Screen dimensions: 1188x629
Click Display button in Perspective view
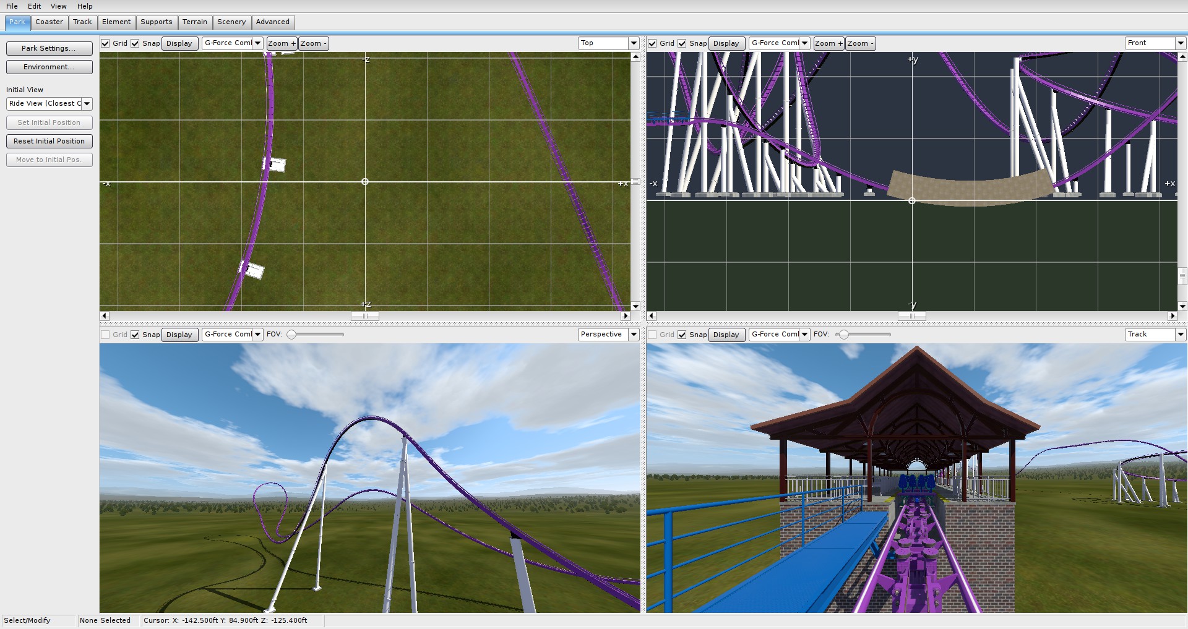tap(179, 335)
